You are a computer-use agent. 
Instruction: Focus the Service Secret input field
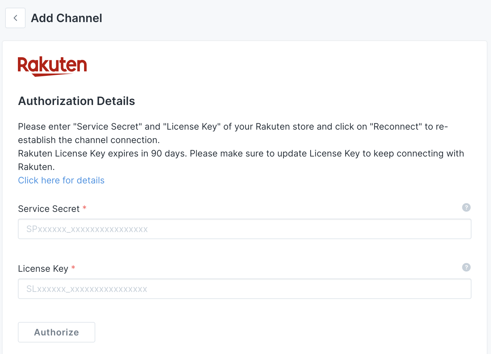pos(244,229)
